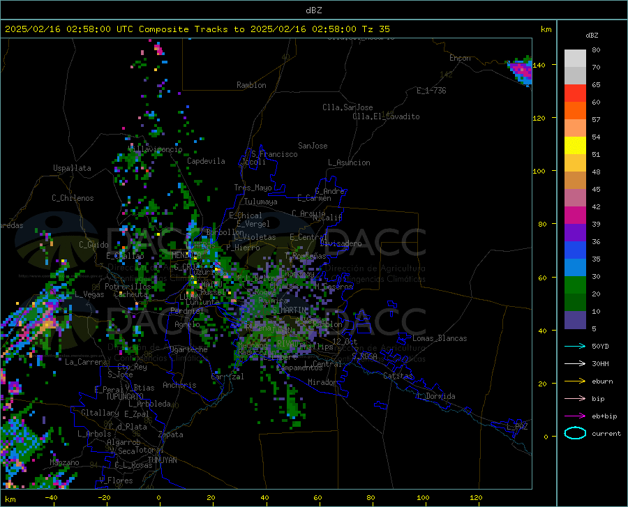
Task: Click the red 65 dBZ color swatch
Action: tap(575, 93)
